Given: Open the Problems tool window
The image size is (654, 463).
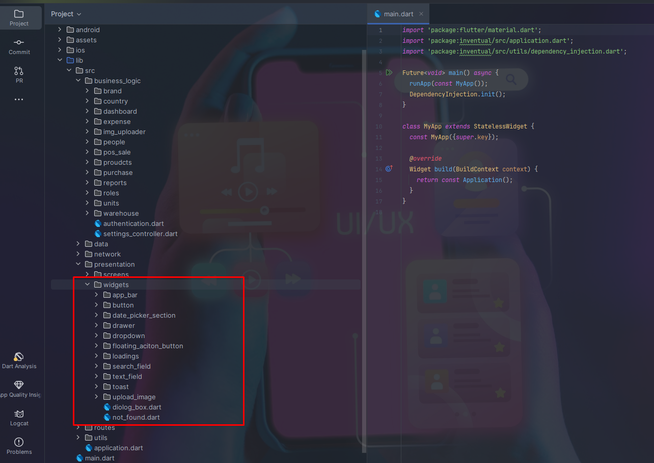Looking at the screenshot, I should (19, 446).
